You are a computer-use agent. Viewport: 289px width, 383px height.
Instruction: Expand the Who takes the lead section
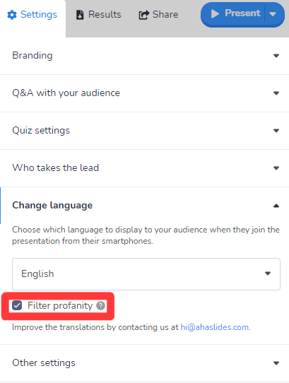(144, 168)
